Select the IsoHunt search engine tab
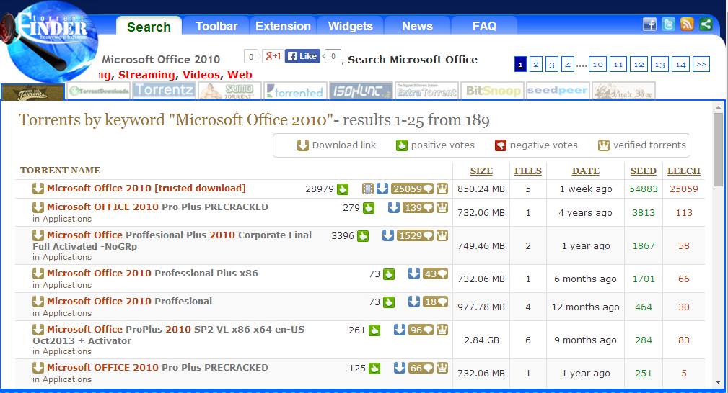The height and width of the screenshot is (393, 728). (361, 91)
